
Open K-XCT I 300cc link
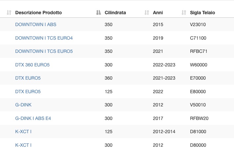pos(23,145)
